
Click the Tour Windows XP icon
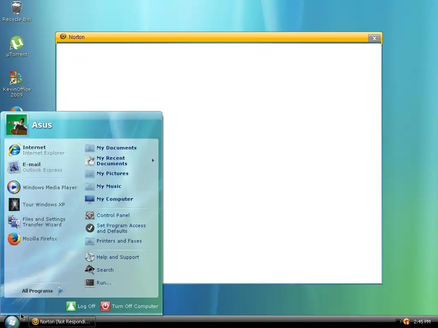coord(14,205)
